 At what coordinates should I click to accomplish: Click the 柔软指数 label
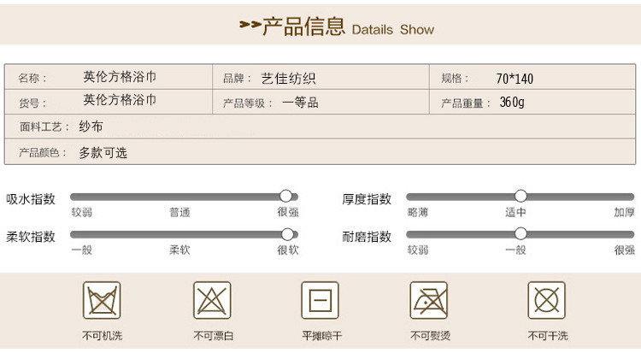[31, 237]
